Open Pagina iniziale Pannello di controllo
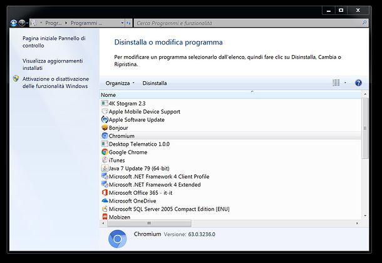The height and width of the screenshot is (263, 382). click(54, 42)
